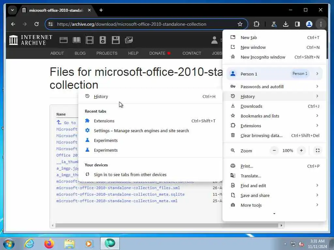
Task: Open Chrome Labs flask icon
Action: 274,24
